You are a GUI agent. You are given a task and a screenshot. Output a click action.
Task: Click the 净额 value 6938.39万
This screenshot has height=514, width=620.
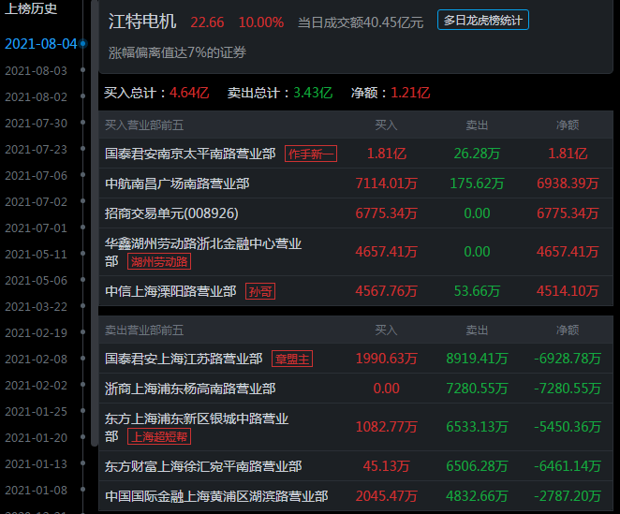point(568,184)
